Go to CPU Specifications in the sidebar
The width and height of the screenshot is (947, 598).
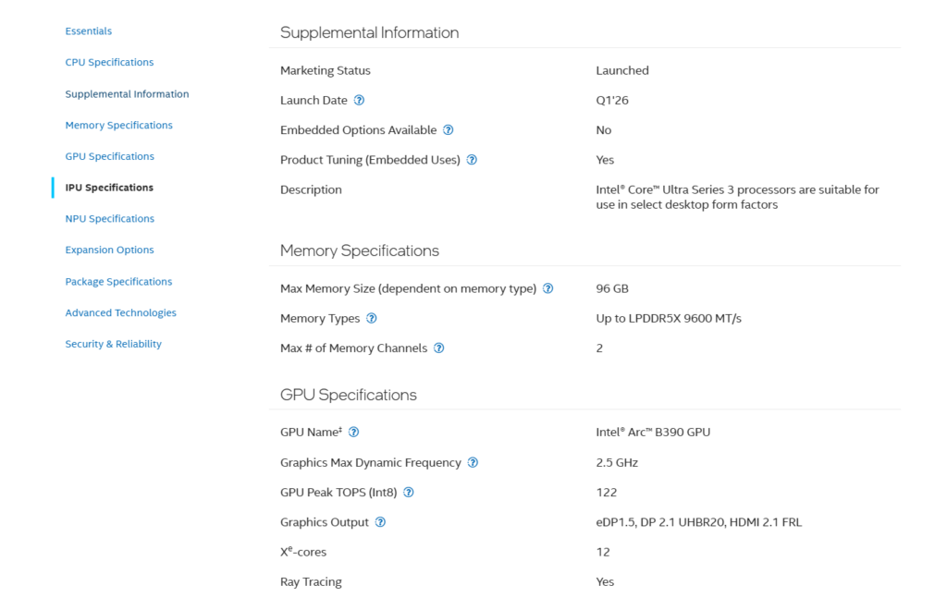[109, 62]
